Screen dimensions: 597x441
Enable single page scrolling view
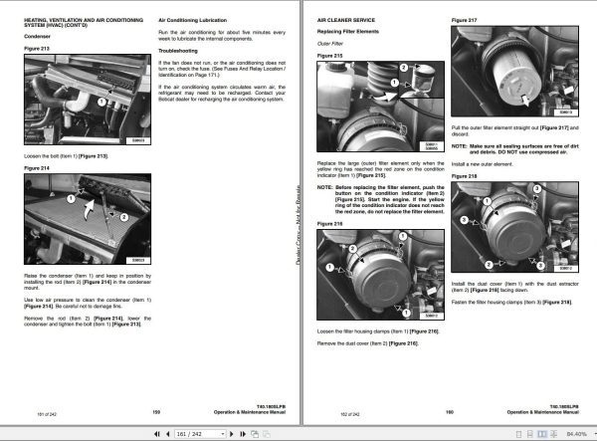click(x=530, y=434)
